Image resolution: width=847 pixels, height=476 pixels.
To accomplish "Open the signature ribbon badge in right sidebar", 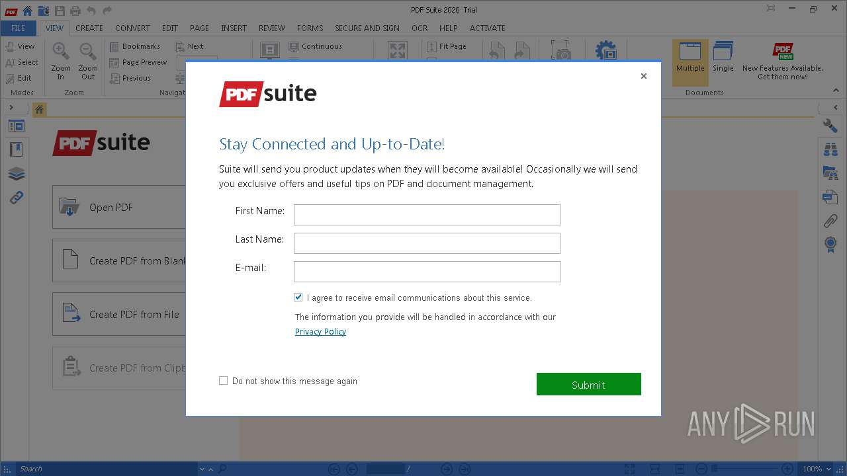I will tap(830, 245).
